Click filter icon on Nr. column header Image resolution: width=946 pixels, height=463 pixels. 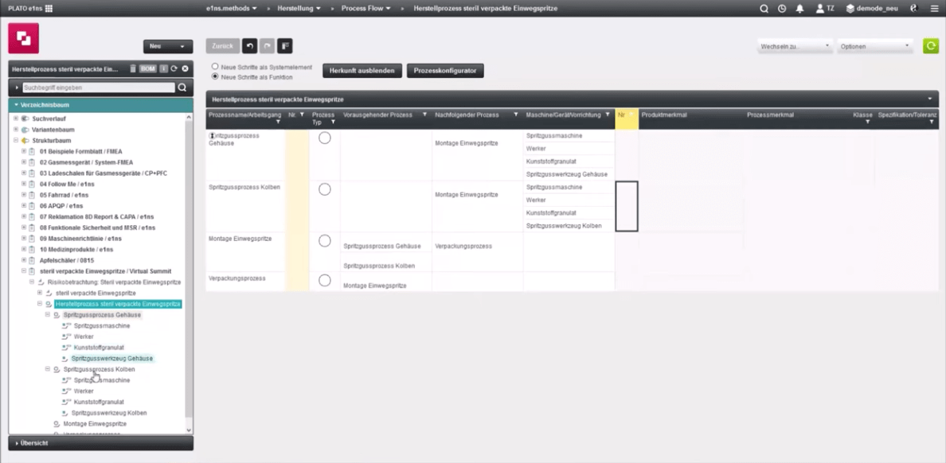click(x=302, y=115)
